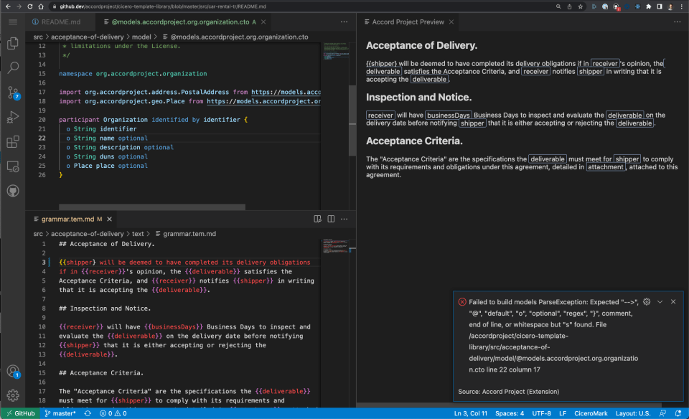689x419 pixels.
Task: Change keyboard Layout: U.S.
Action: coord(633,413)
